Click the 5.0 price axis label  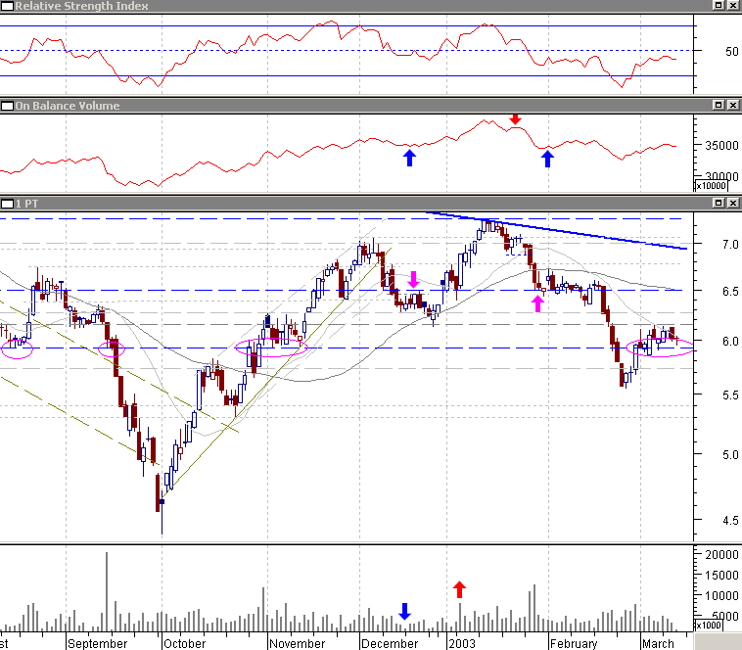tap(730, 454)
